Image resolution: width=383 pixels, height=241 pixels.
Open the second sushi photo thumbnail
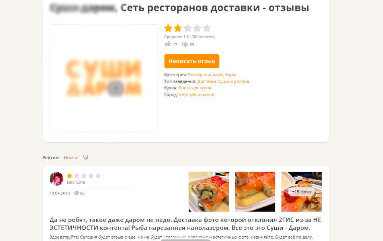[255, 192]
